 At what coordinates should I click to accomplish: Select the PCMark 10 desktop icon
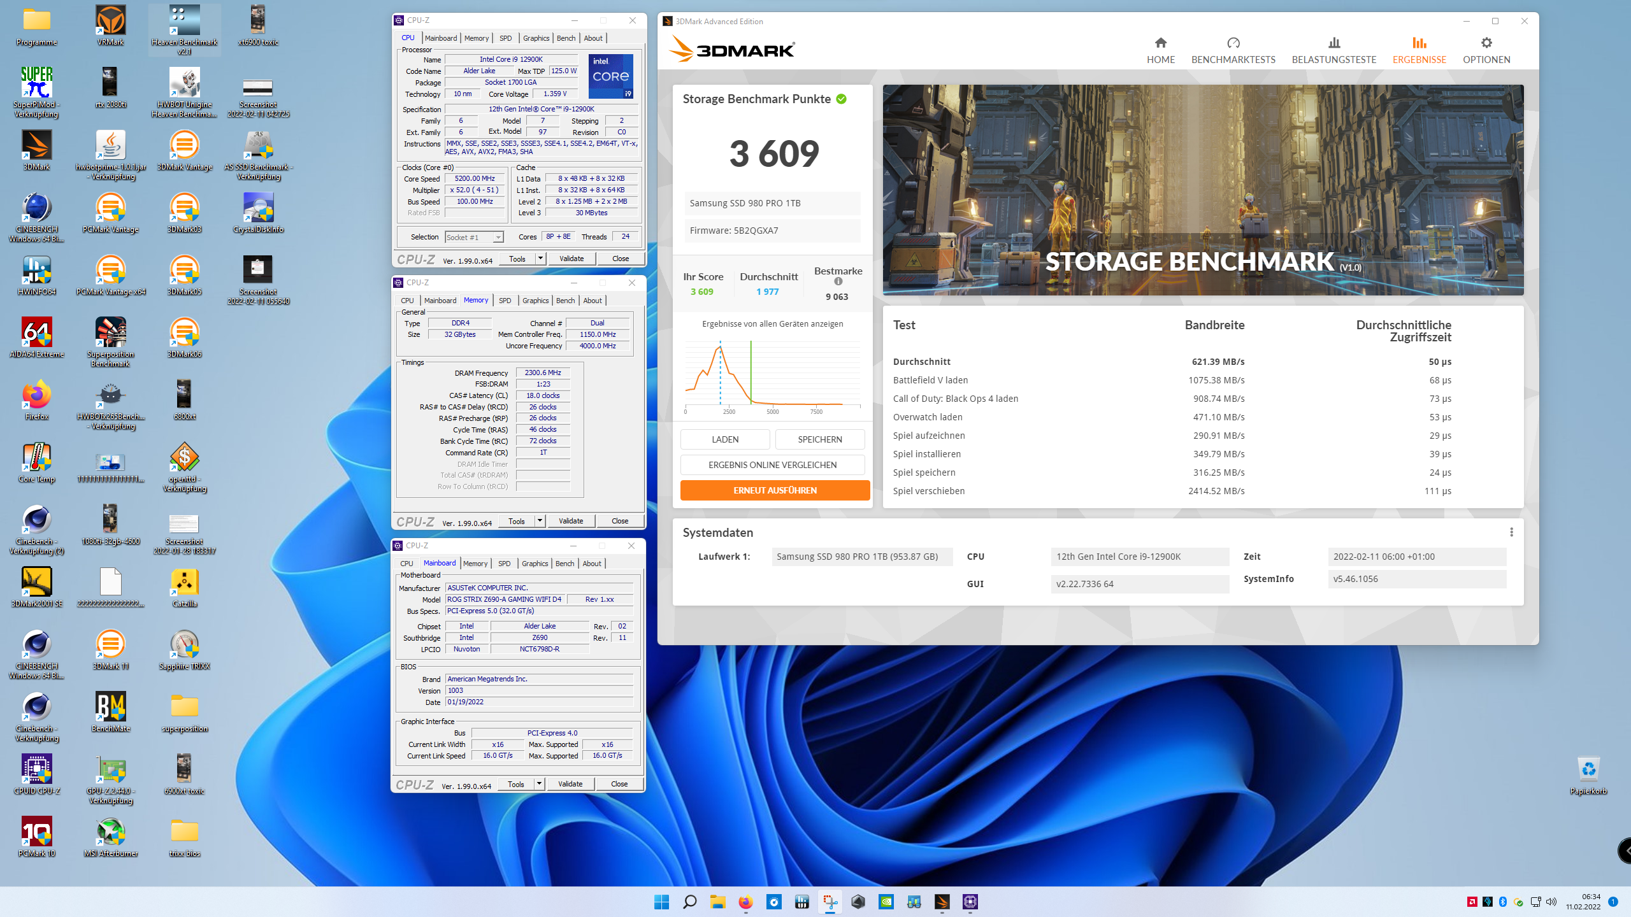point(37,837)
